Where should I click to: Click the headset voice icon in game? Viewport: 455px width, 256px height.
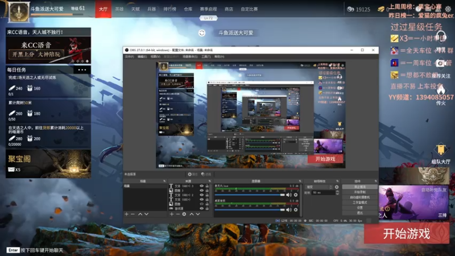point(441,38)
